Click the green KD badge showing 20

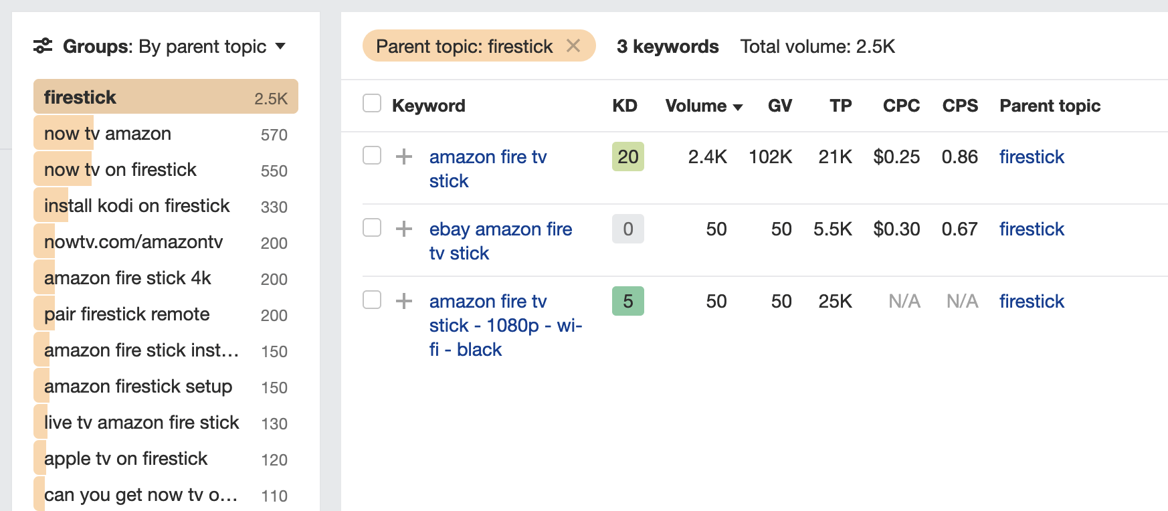coord(627,157)
